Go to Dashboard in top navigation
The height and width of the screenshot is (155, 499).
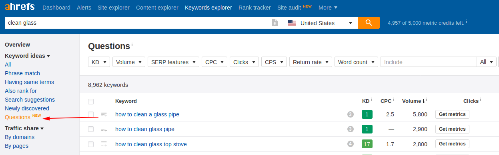coord(56,8)
